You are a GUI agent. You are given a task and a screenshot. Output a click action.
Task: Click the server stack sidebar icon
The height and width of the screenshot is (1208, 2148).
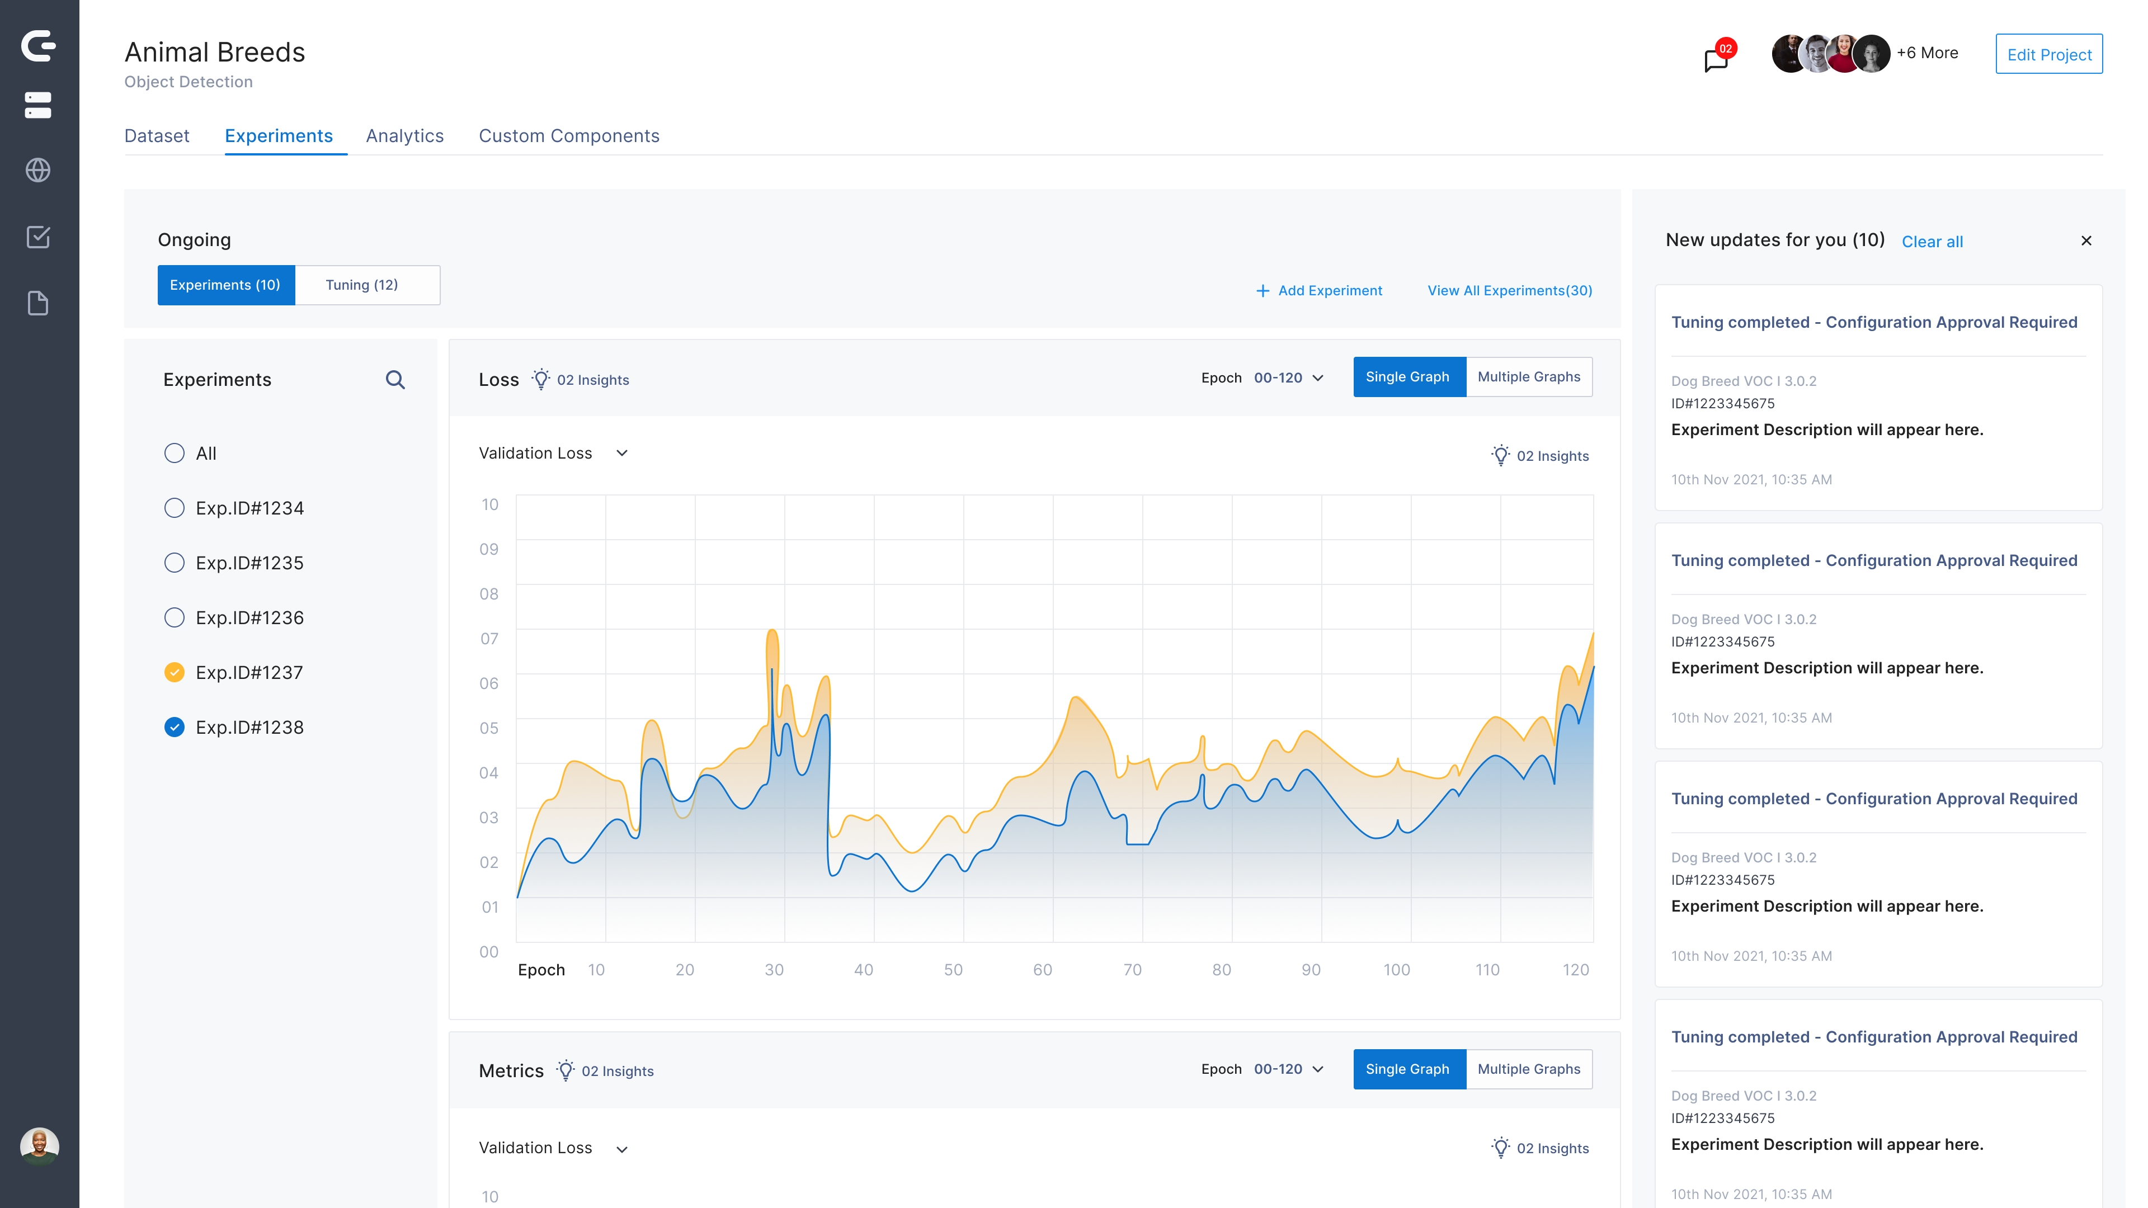[x=39, y=105]
